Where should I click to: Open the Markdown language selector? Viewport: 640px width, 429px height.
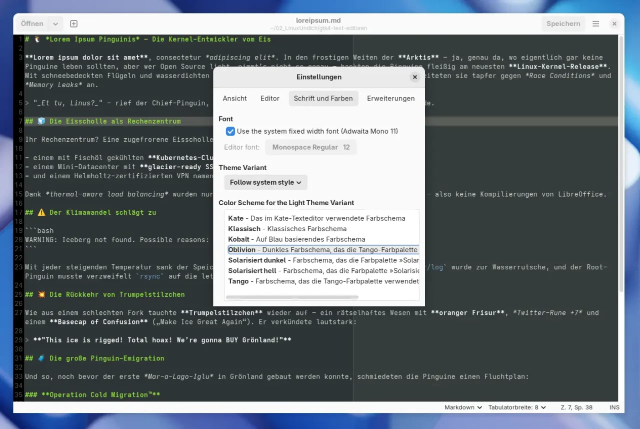pos(463,407)
